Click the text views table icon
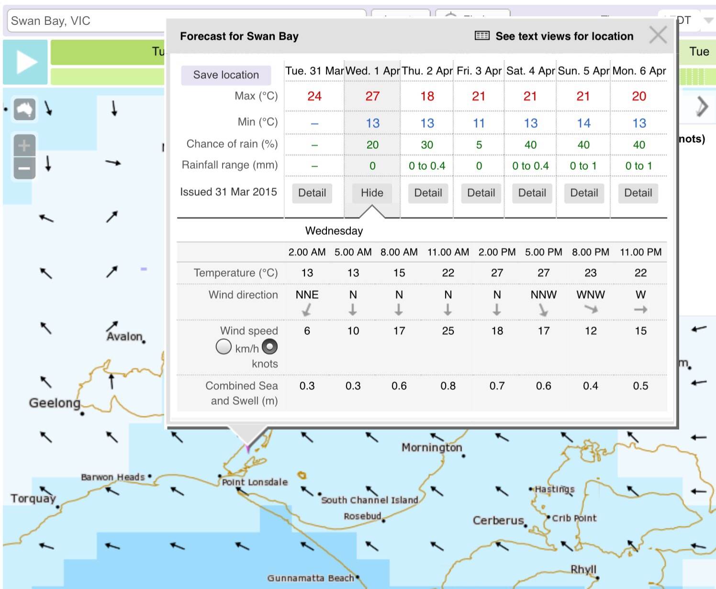 point(482,36)
